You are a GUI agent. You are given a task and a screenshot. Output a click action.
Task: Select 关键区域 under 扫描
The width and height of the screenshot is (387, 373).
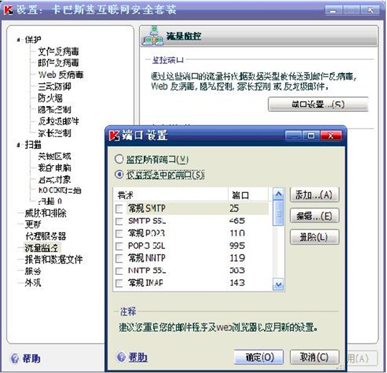click(54, 156)
